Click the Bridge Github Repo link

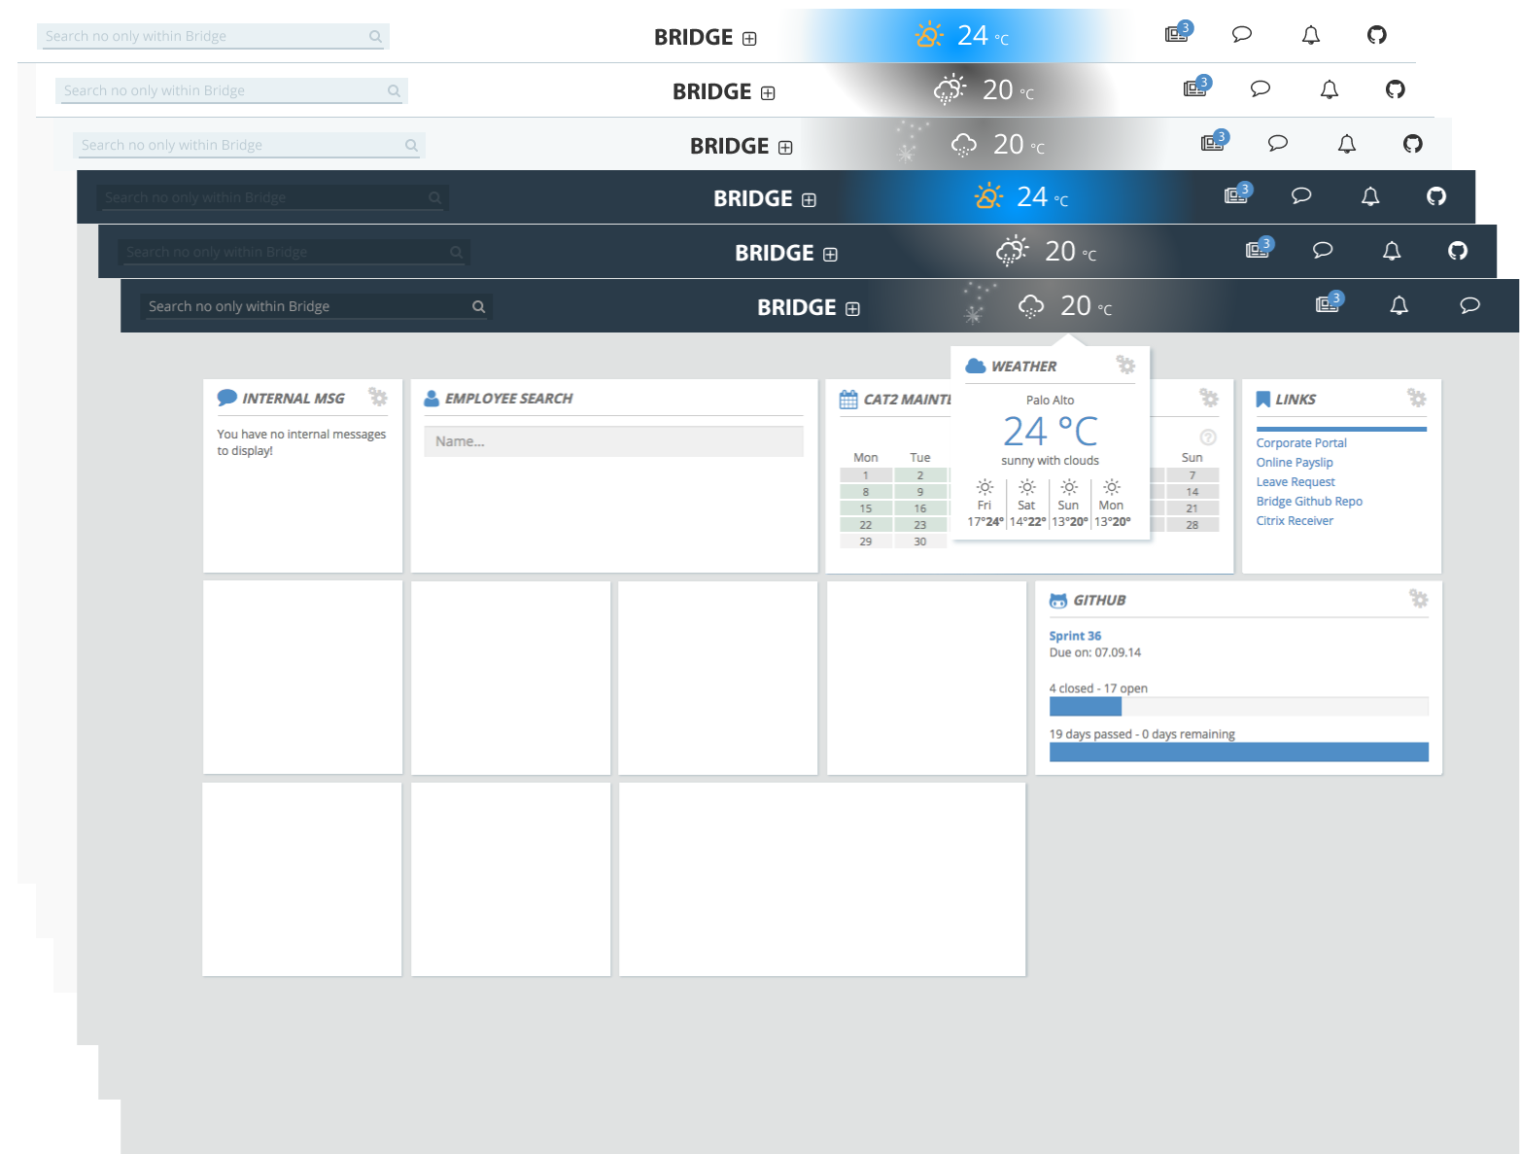pos(1308,502)
